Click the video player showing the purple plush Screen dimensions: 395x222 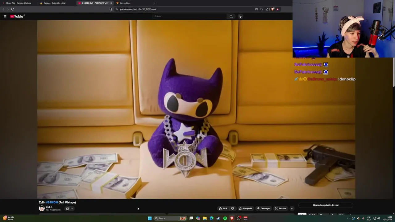[196, 109]
